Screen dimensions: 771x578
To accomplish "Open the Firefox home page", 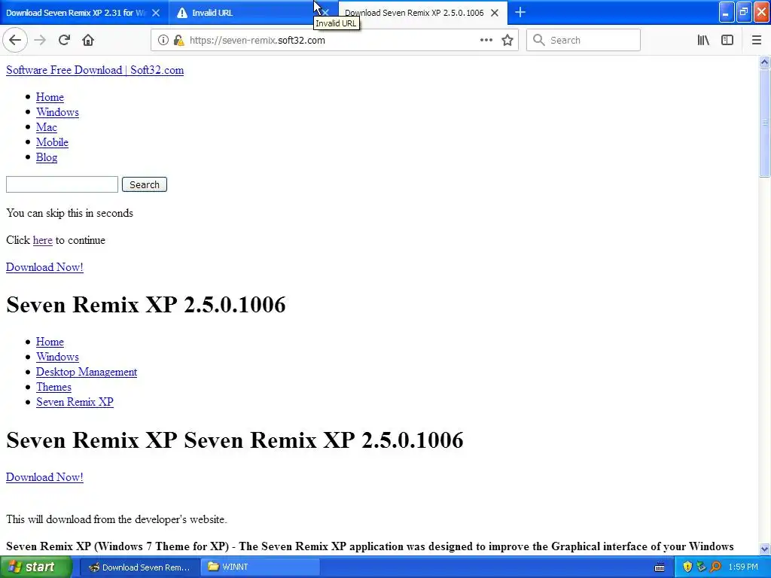I will [x=88, y=41].
